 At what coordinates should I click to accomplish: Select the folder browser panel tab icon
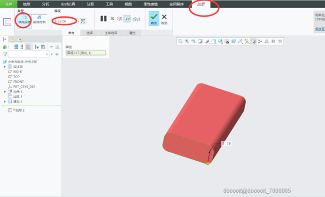tap(20, 39)
